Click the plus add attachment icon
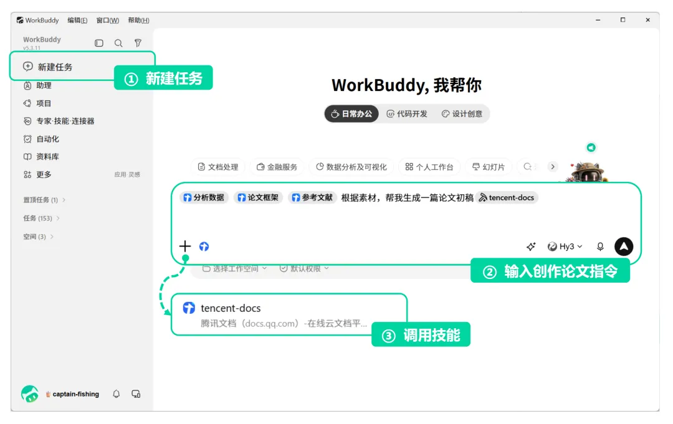673x424 pixels. [x=185, y=246]
